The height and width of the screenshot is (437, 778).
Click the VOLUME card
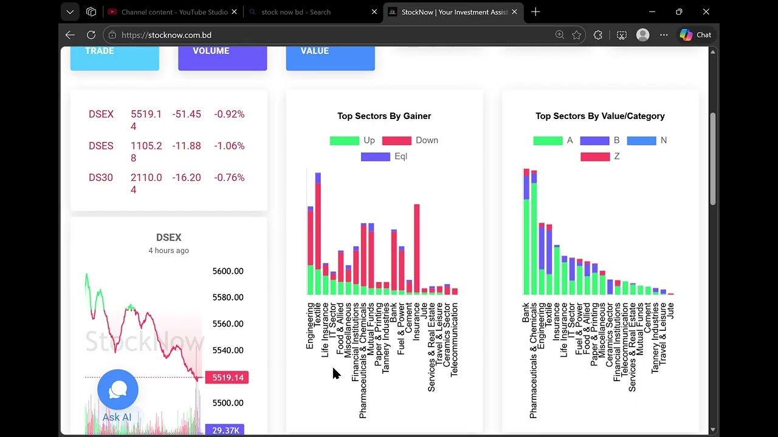point(222,58)
